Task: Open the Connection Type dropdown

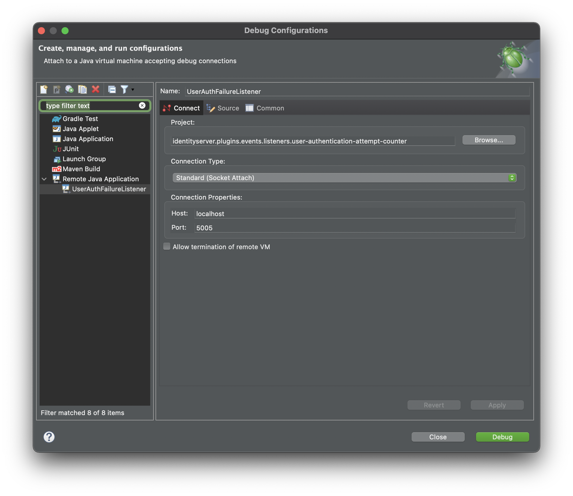Action: 344,178
